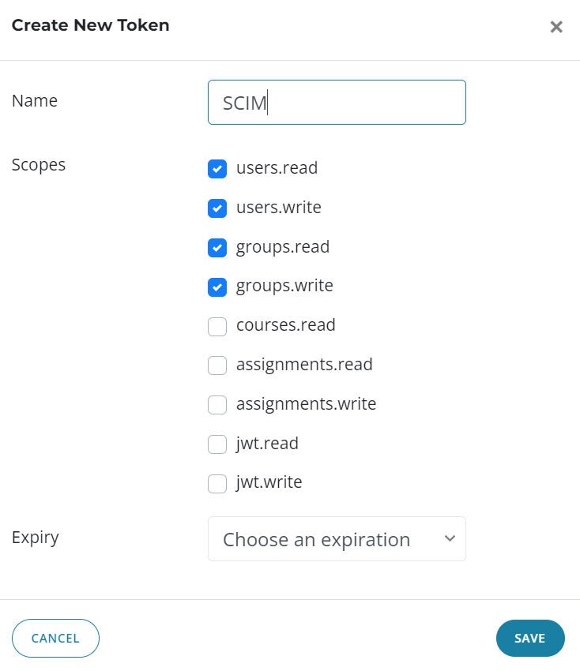
Task: Uncheck the groups.write checkbox
Action: 217,287
